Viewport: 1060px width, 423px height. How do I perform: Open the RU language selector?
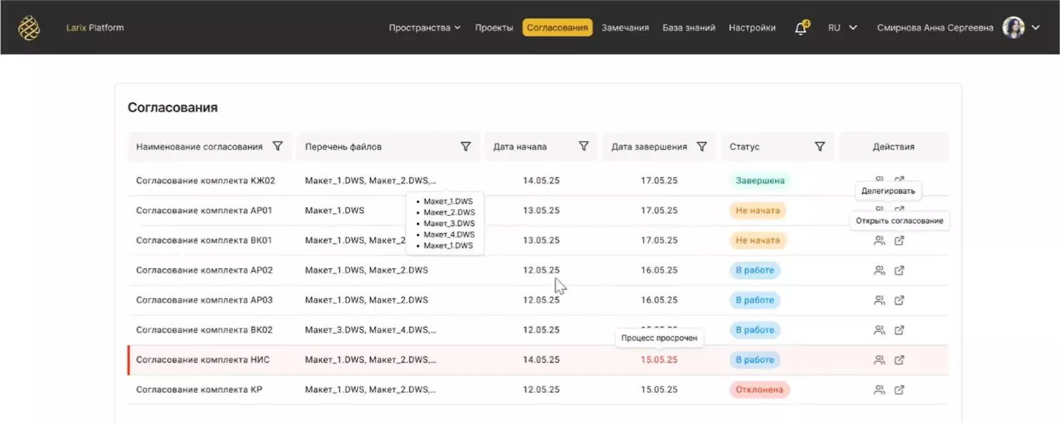pos(842,28)
